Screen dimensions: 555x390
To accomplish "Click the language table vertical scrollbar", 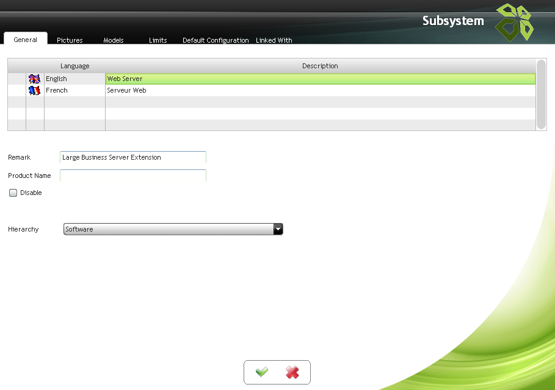I will [541, 94].
